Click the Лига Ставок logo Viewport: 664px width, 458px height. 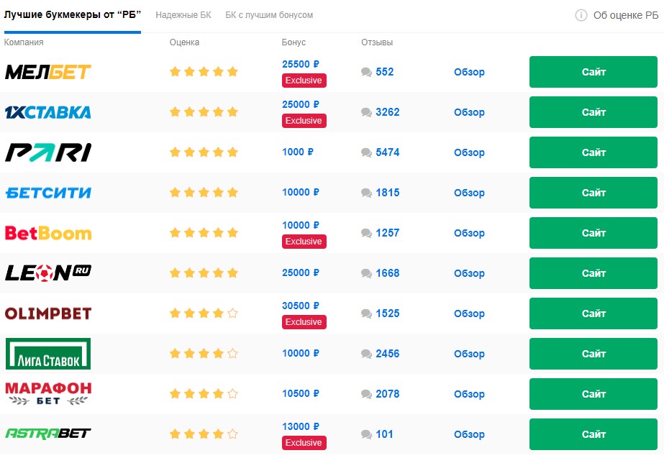pyautogui.click(x=48, y=354)
